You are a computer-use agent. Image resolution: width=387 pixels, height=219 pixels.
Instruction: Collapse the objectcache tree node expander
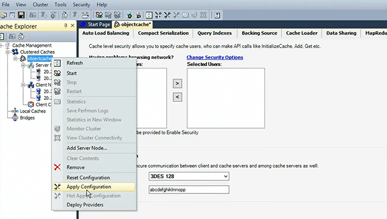pyautogui.click(x=15, y=59)
